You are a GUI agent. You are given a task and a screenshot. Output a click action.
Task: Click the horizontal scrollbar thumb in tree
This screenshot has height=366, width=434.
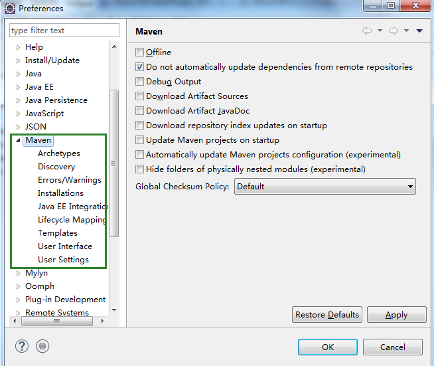point(57,321)
